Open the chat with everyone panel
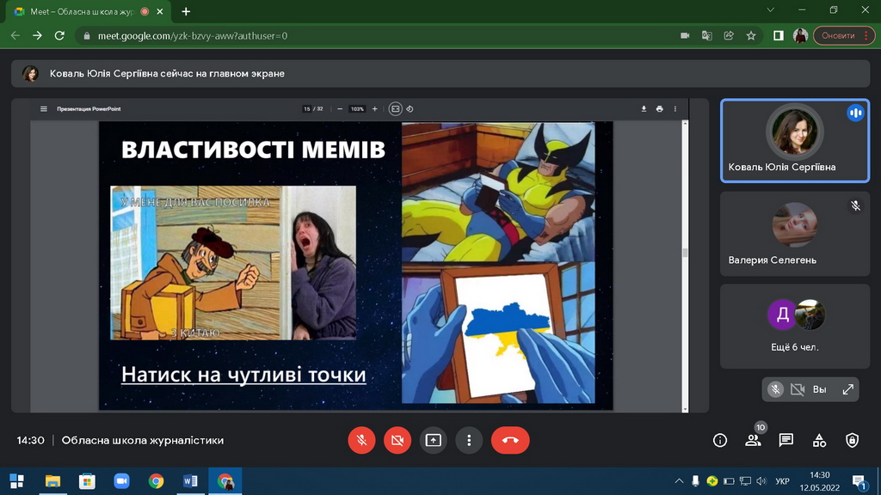 [x=786, y=441]
